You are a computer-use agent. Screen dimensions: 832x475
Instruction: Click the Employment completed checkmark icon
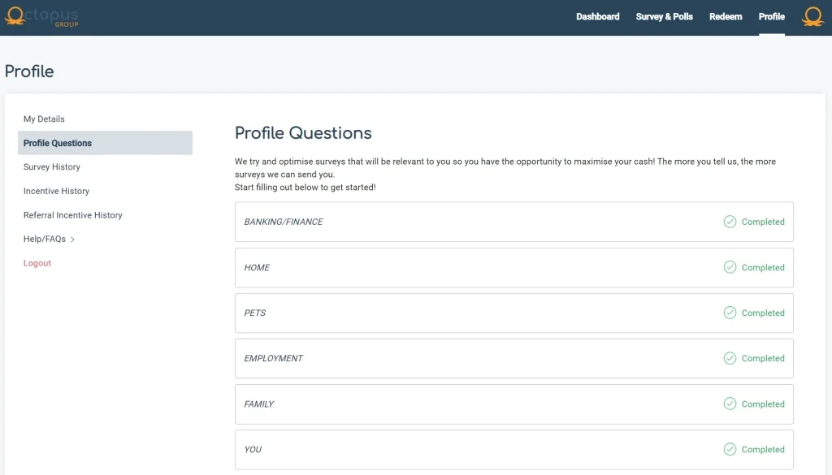(x=730, y=358)
